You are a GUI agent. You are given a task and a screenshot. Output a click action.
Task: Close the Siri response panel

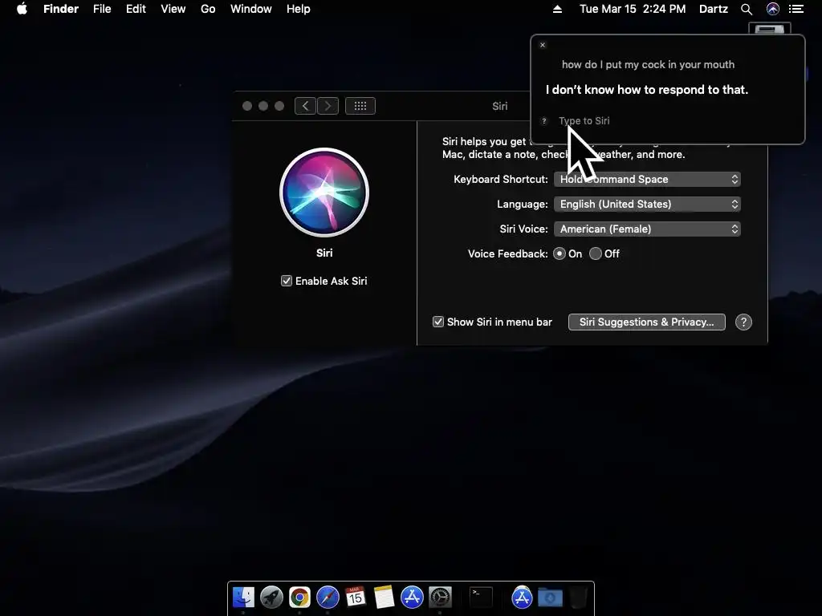(x=543, y=45)
